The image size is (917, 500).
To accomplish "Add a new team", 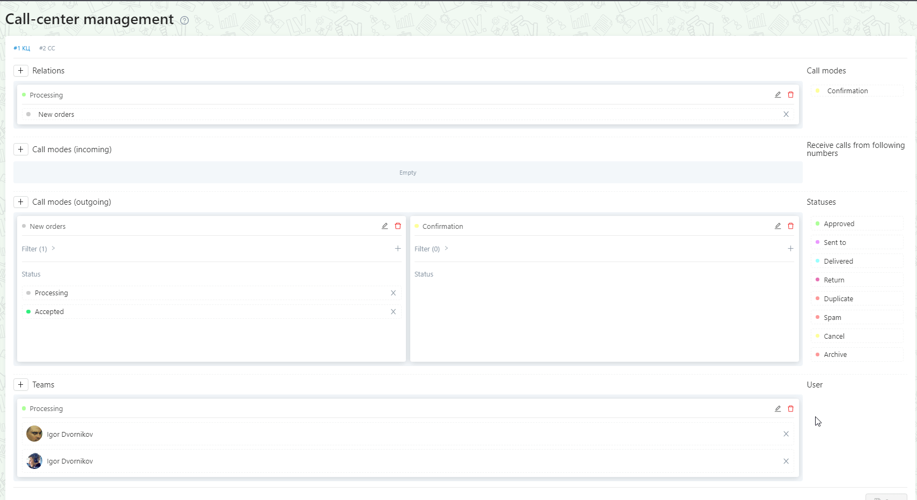I will pyautogui.click(x=21, y=384).
